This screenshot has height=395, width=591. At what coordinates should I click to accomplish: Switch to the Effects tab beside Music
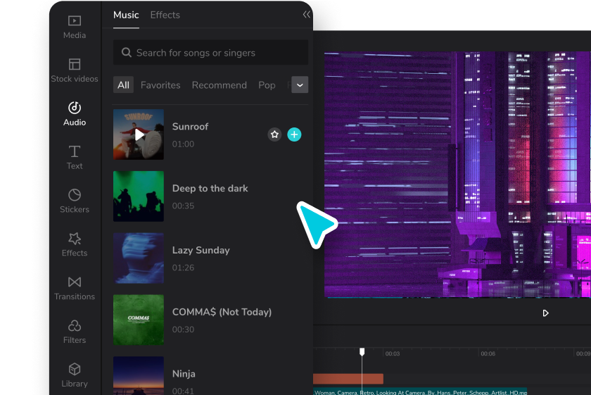click(165, 15)
